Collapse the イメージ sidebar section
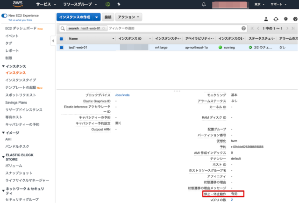 pyautogui.click(x=3, y=133)
